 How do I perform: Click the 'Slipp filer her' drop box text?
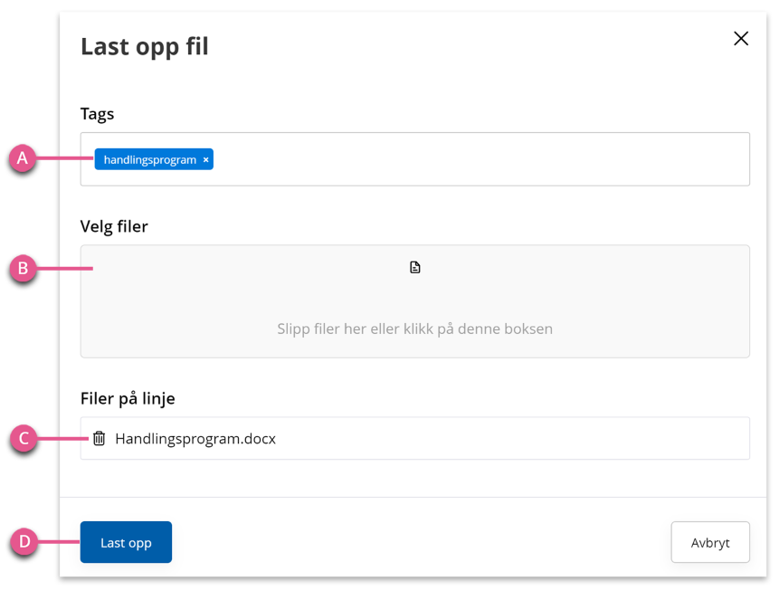tap(415, 329)
